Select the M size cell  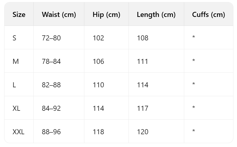[x=16, y=61]
